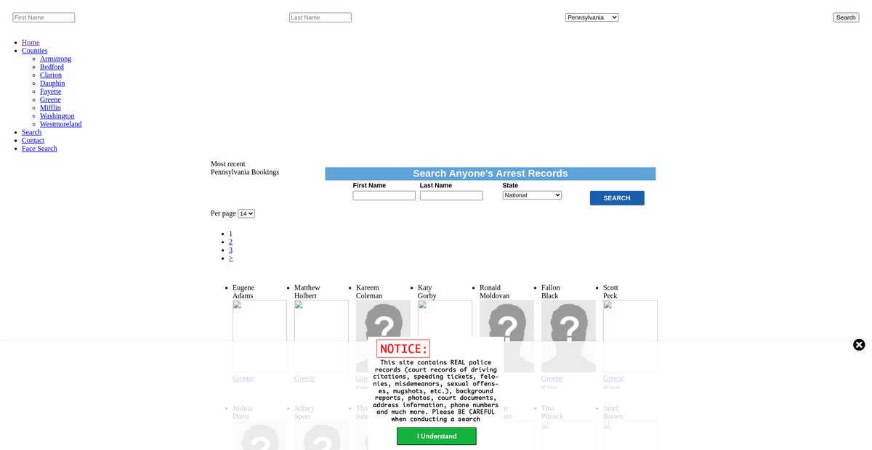The height and width of the screenshot is (450, 872).
Task: Click the top First Name input field
Action: [x=44, y=17]
